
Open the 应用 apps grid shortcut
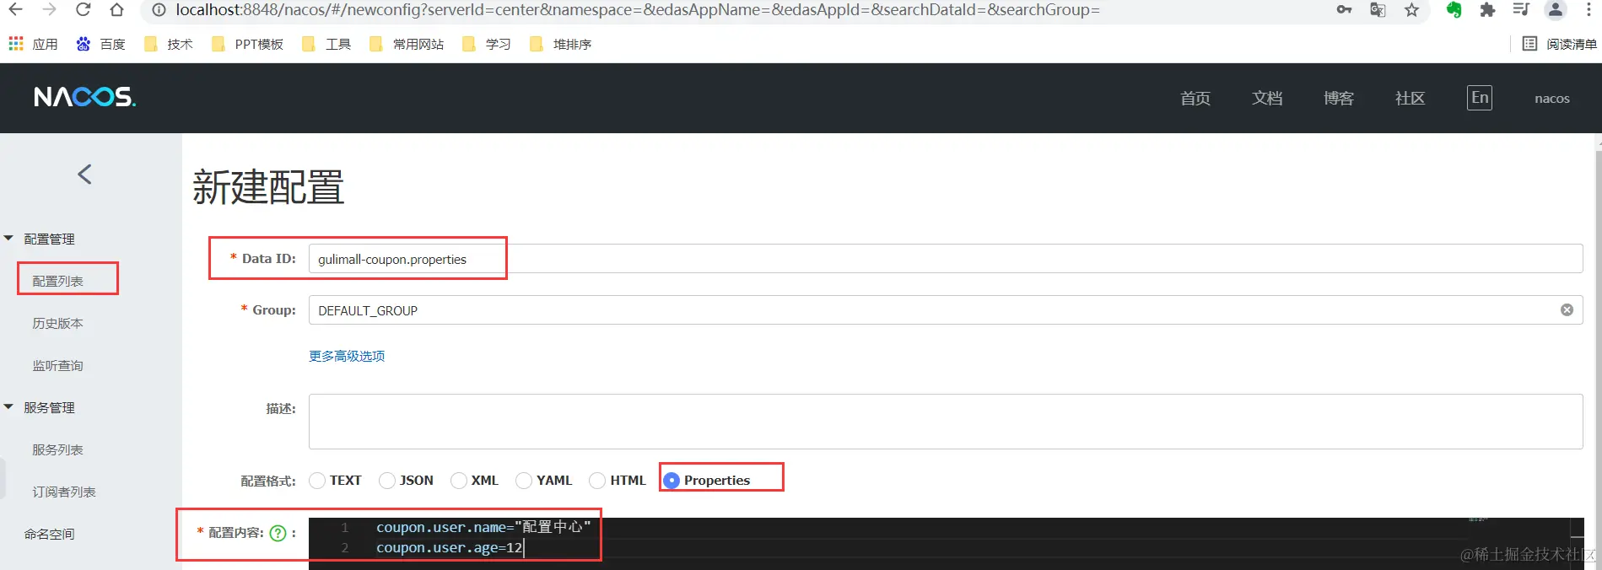pyautogui.click(x=33, y=44)
